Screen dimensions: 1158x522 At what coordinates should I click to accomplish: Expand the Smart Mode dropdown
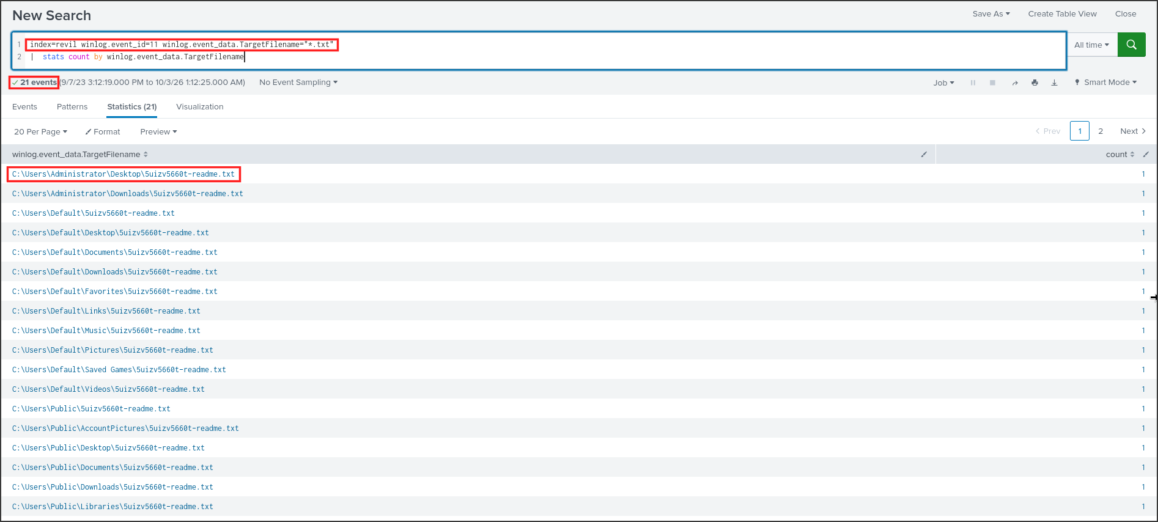coord(1106,83)
